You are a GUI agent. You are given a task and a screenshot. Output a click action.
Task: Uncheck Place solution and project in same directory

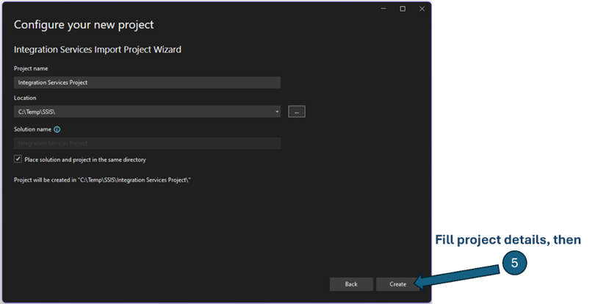(18, 159)
